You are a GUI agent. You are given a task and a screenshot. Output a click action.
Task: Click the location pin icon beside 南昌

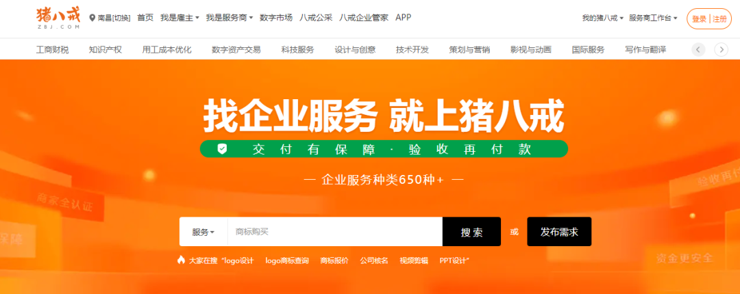pyautogui.click(x=92, y=18)
